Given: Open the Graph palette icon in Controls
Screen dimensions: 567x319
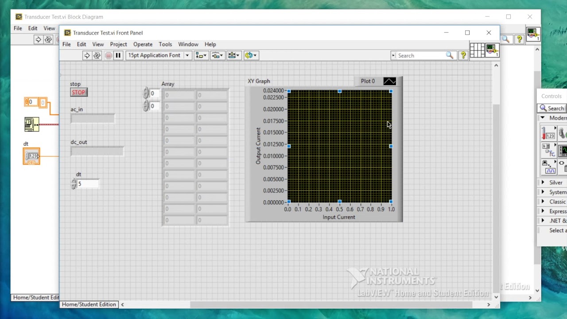Looking at the screenshot, I should 563,151.
